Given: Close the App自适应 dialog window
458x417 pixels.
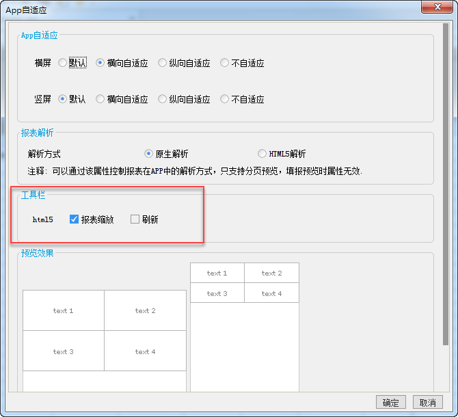Looking at the screenshot, I should (x=437, y=7).
